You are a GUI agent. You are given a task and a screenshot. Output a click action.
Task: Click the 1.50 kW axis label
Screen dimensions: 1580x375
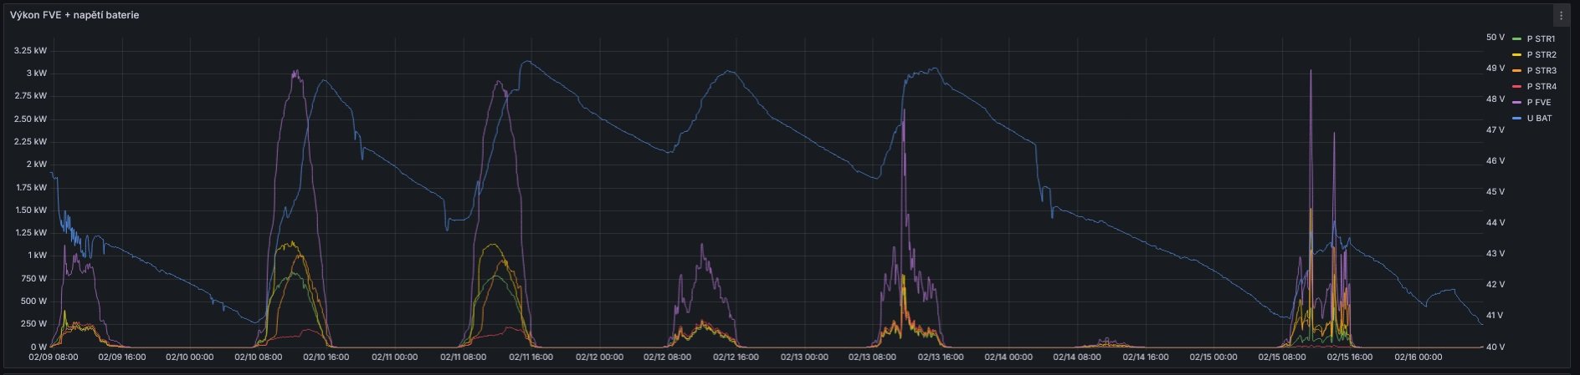pos(31,210)
